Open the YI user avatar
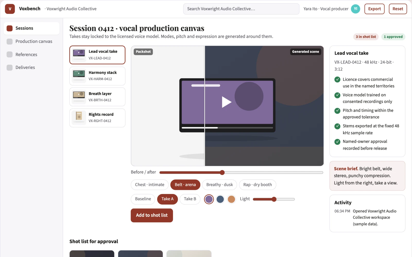The height and width of the screenshot is (257, 412). click(x=355, y=9)
